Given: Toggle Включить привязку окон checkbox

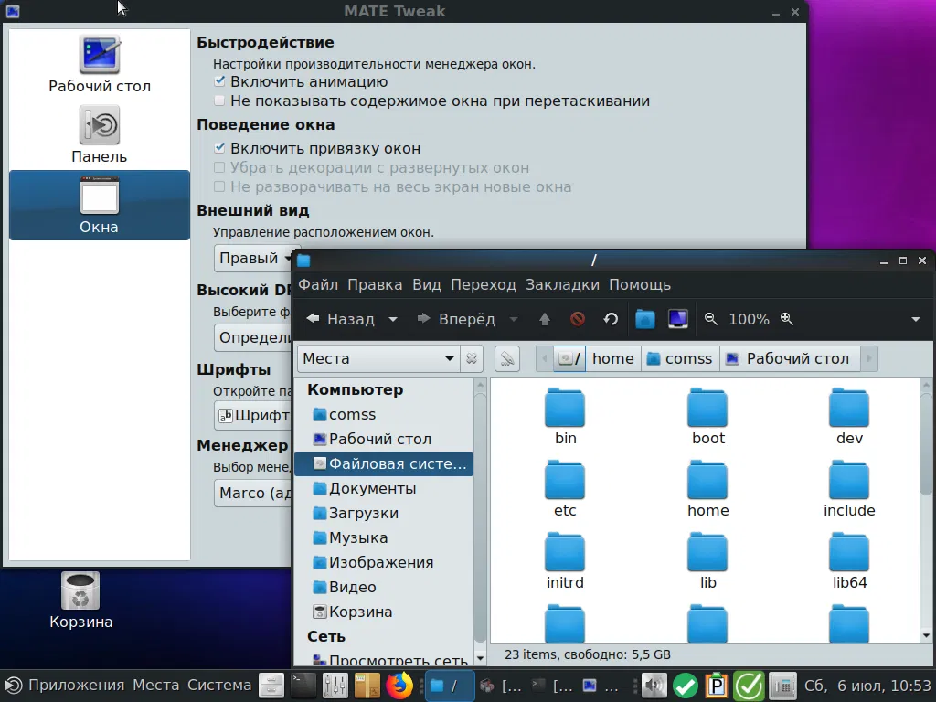Looking at the screenshot, I should [x=219, y=147].
